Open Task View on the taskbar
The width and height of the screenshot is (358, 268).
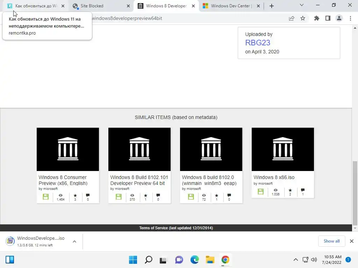pyautogui.click(x=163, y=260)
